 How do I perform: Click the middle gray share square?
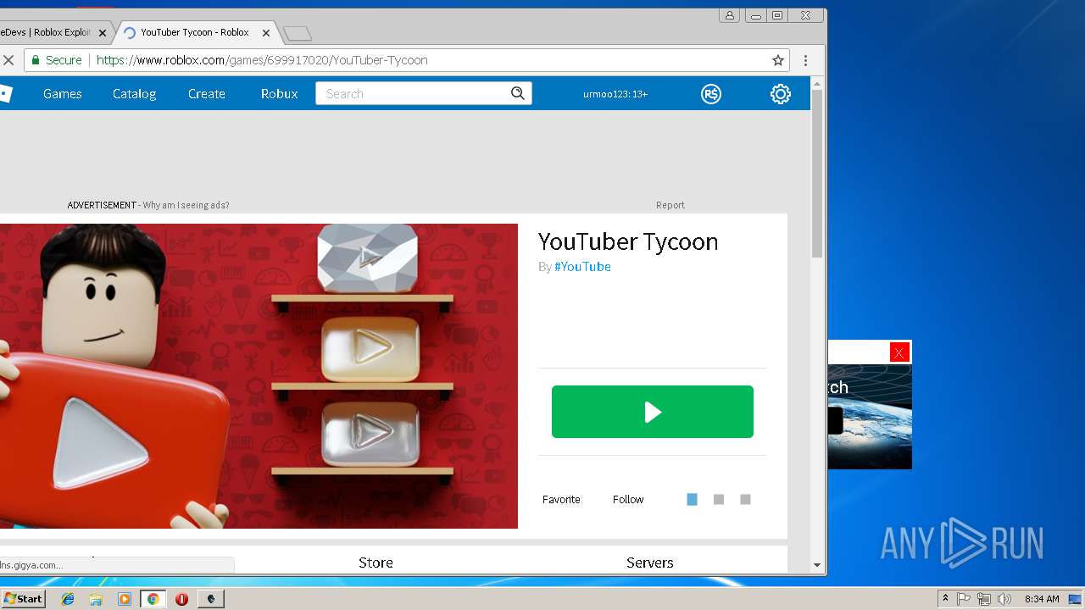point(719,500)
